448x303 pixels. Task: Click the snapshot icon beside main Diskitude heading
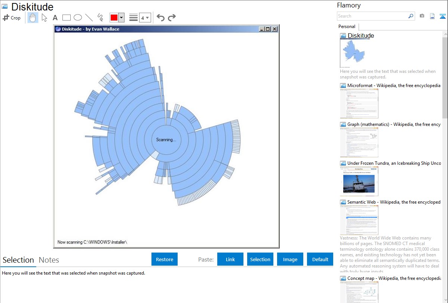point(4,6)
